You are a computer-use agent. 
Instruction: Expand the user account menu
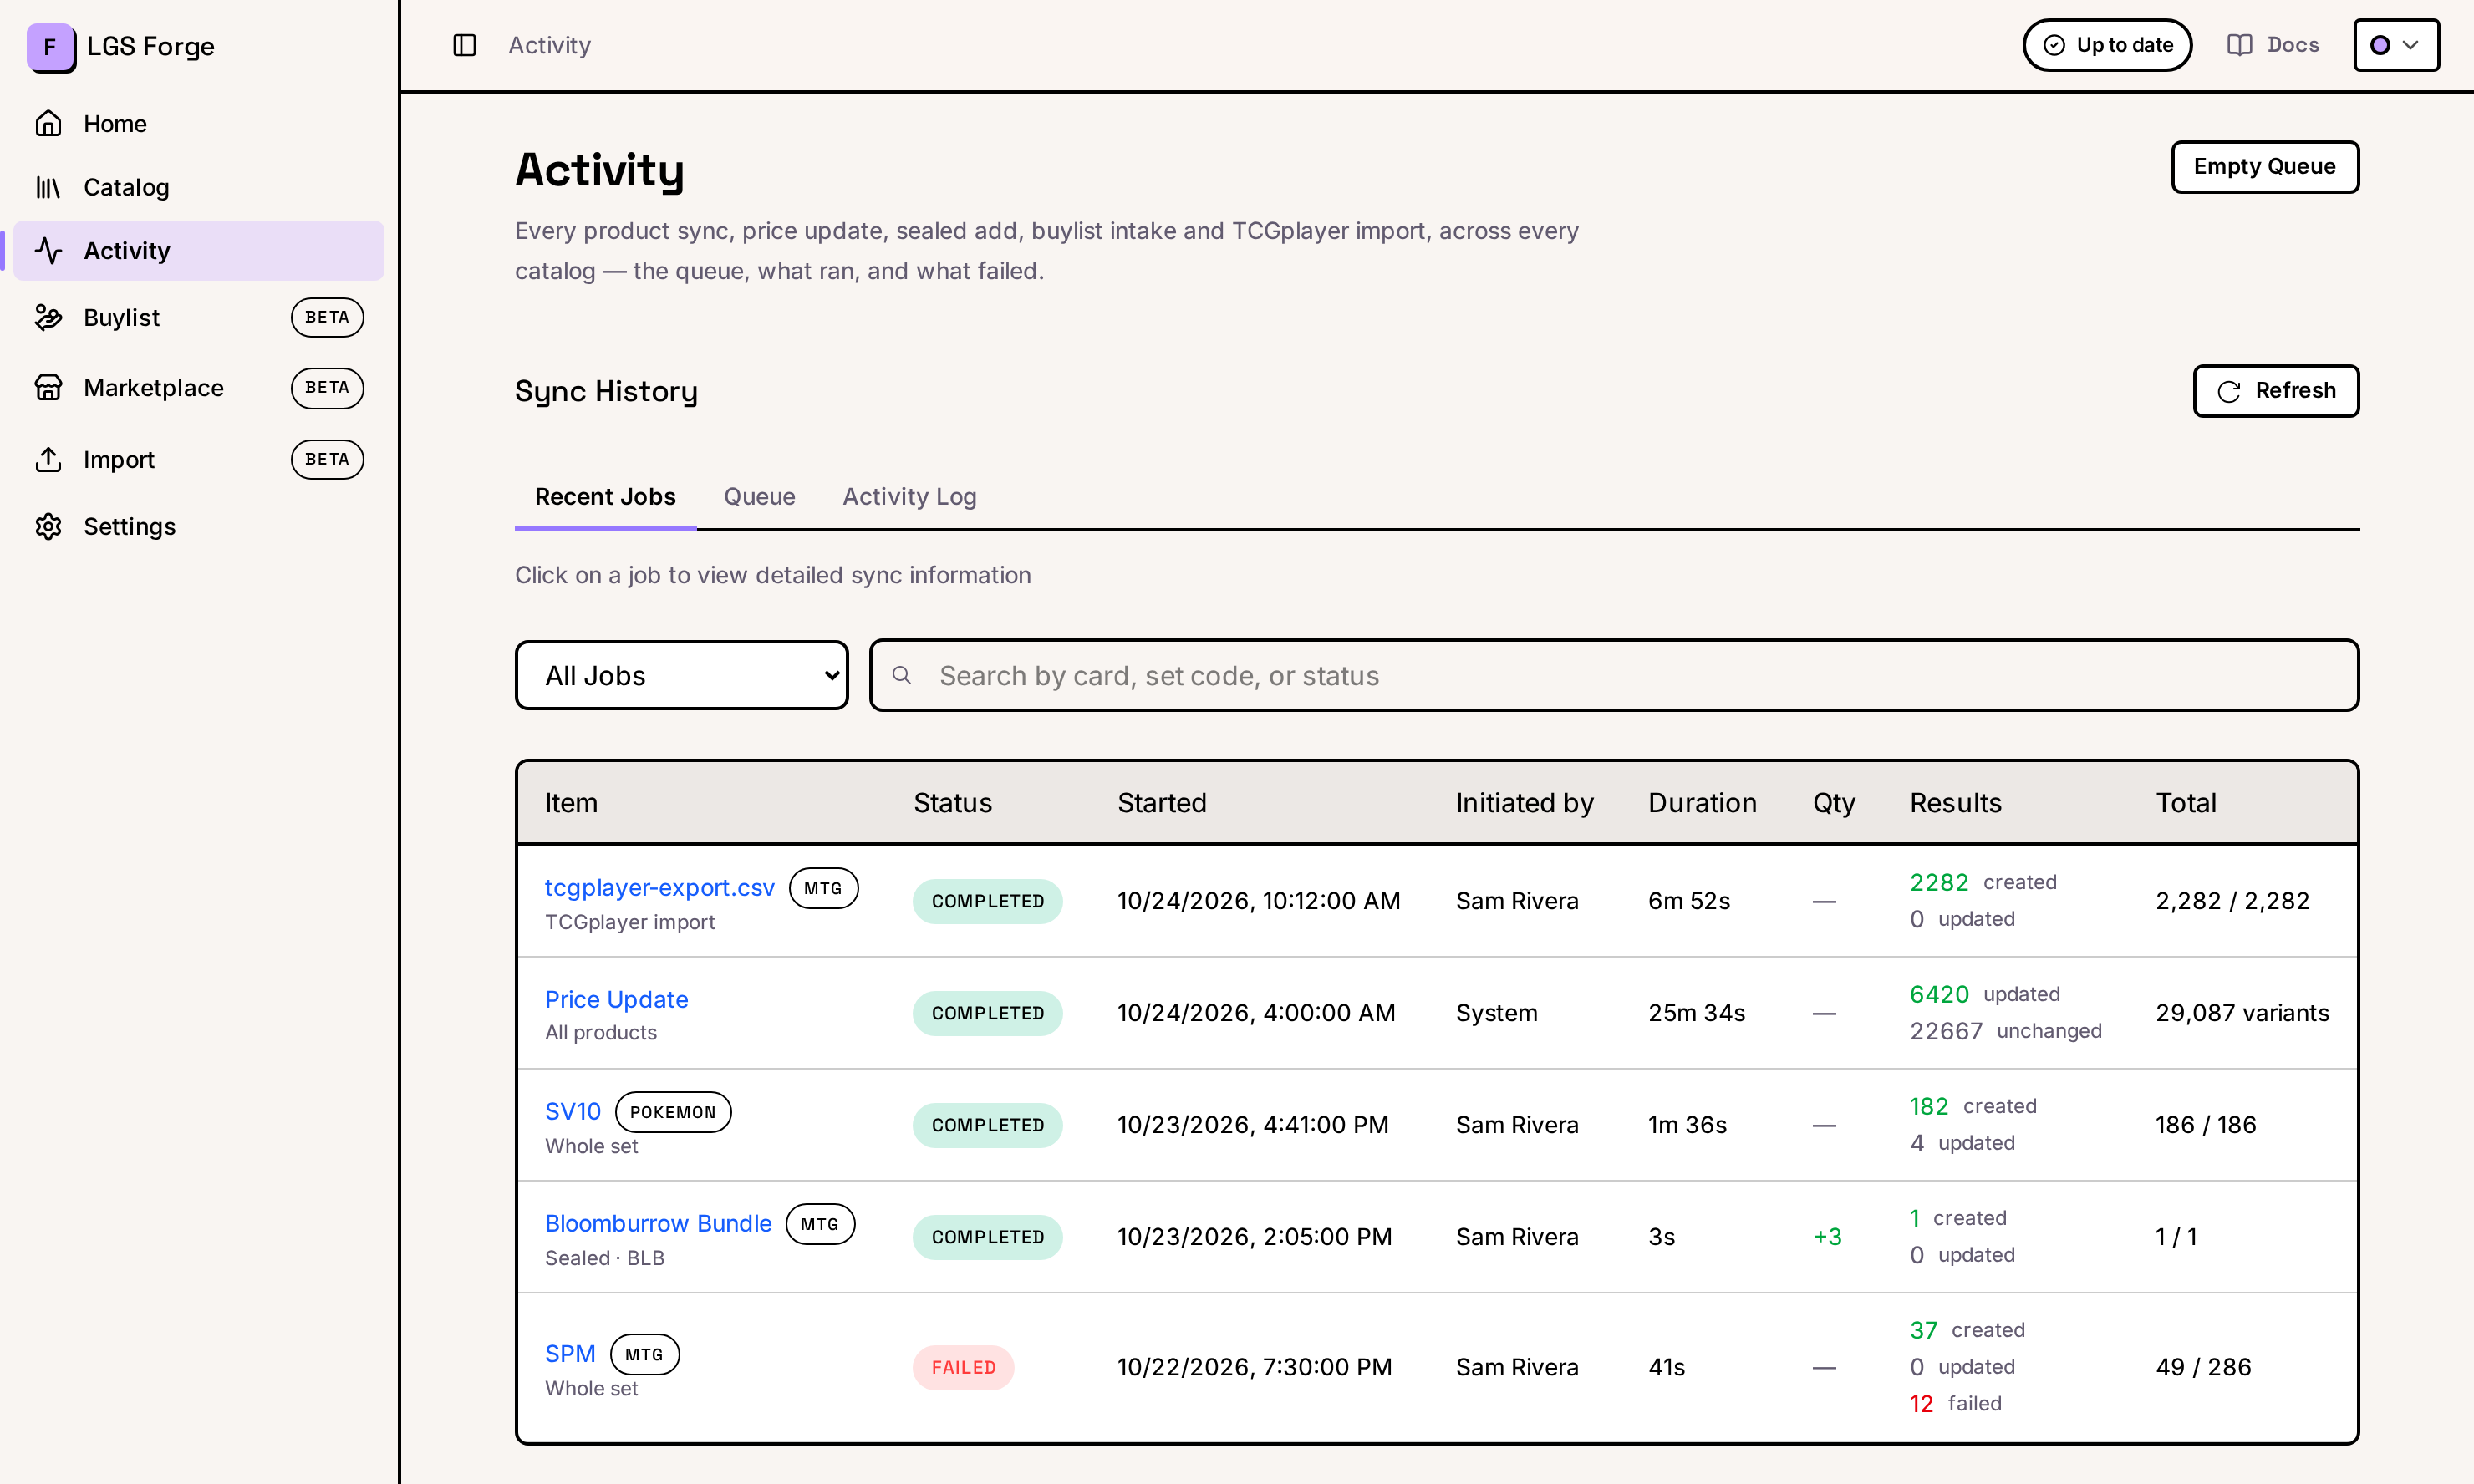(2396, 45)
